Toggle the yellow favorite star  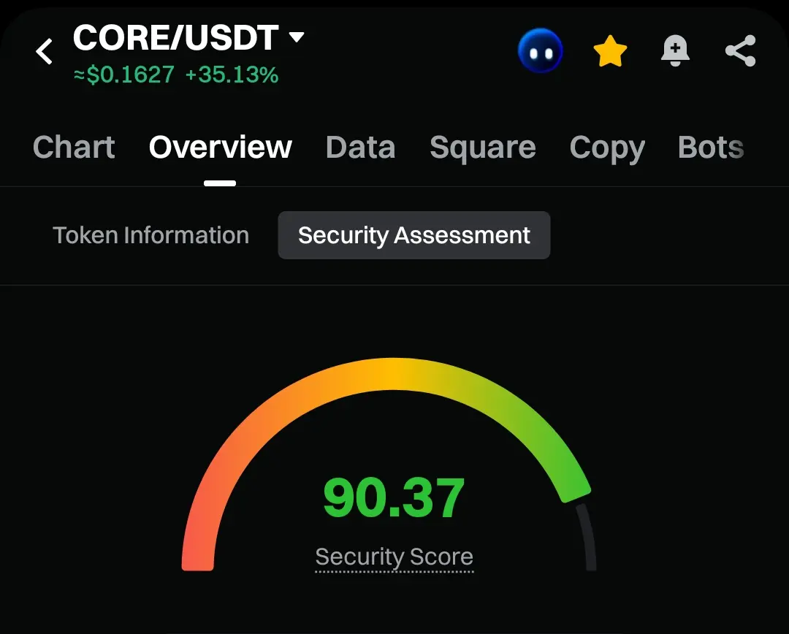610,51
